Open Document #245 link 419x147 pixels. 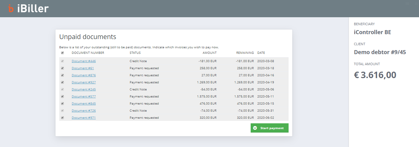click(x=84, y=89)
